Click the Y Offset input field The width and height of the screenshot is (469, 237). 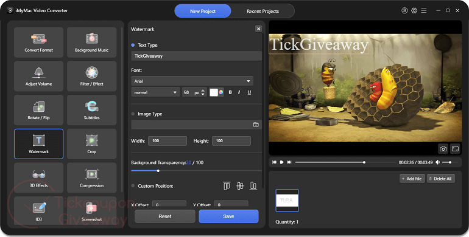(231, 204)
